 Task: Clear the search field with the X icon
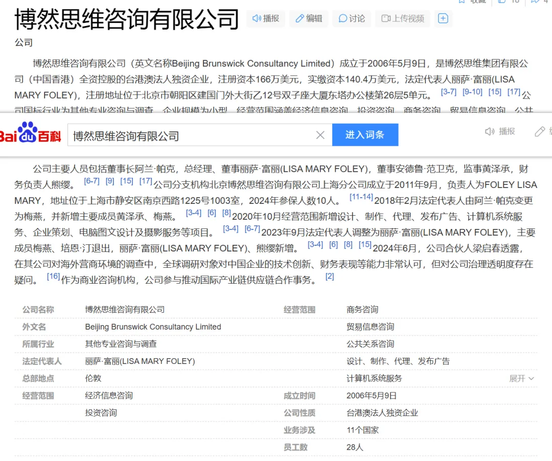[x=320, y=135]
